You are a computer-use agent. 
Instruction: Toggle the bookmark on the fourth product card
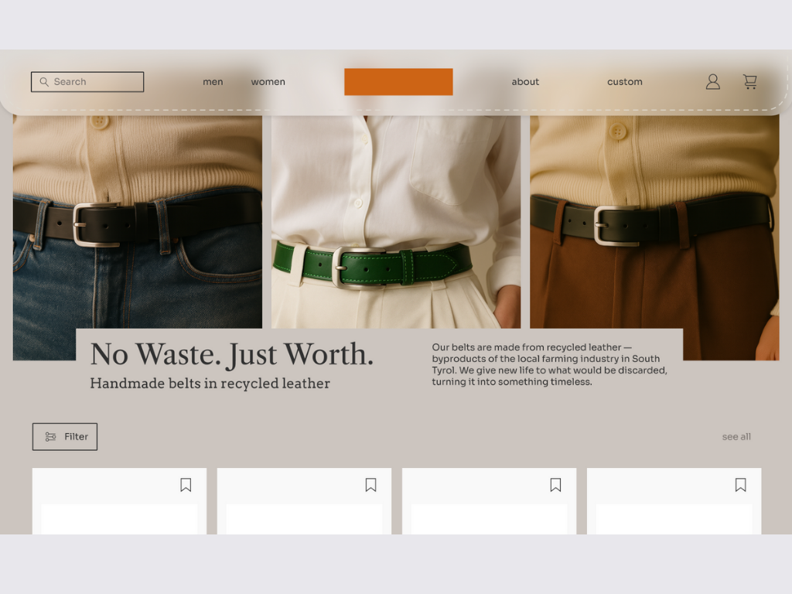coord(740,485)
